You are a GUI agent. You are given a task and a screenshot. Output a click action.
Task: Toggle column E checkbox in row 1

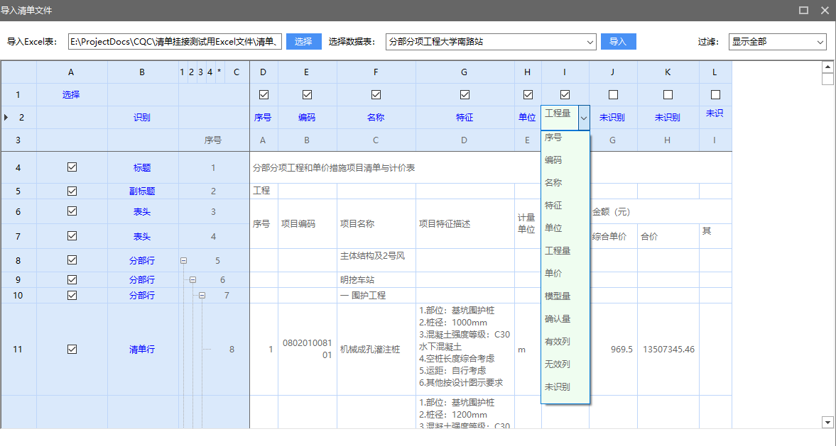(307, 95)
